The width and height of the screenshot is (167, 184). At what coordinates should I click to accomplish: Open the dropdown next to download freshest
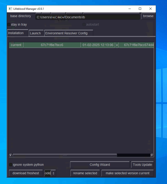click(x=53, y=173)
